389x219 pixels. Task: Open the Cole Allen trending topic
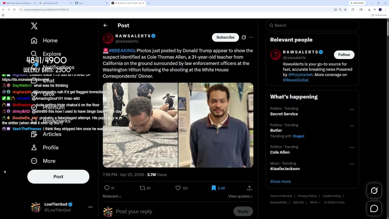point(280,152)
